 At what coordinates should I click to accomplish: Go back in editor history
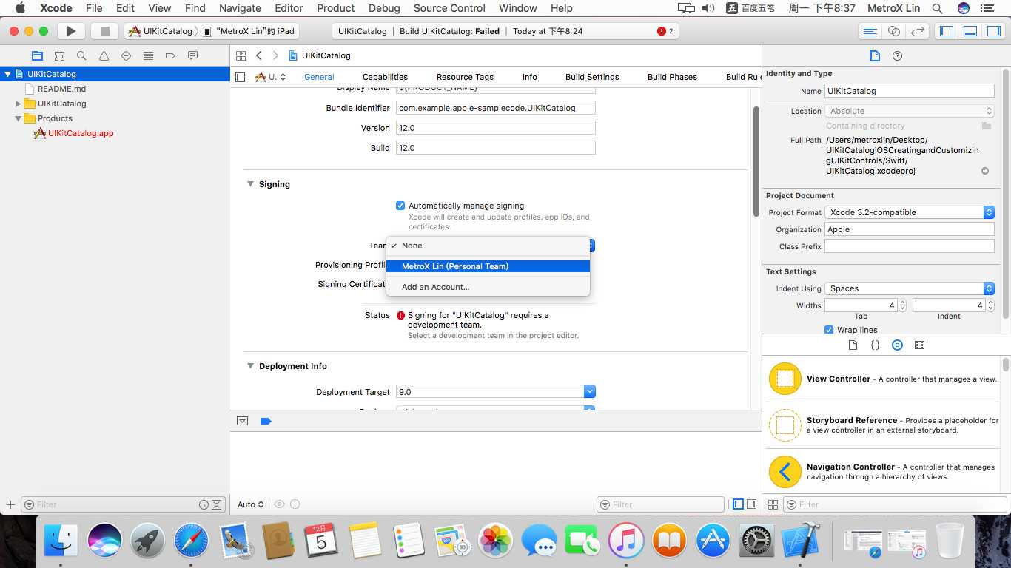[x=258, y=55]
